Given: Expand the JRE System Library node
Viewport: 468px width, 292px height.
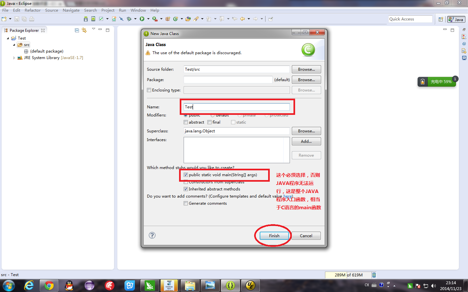Looking at the screenshot, I should 14,58.
